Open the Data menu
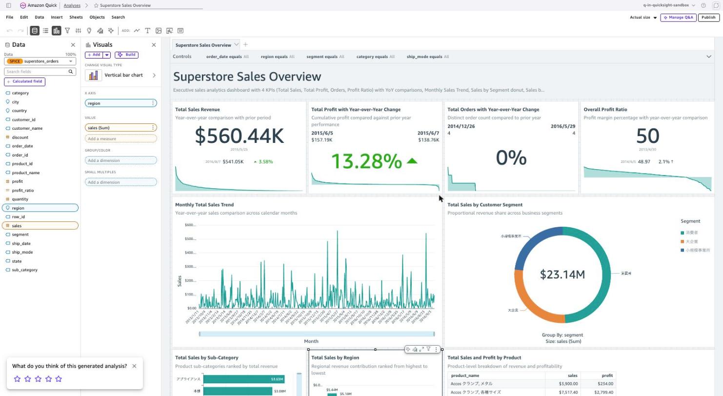Viewport: 723px width, 396px height. (40, 17)
